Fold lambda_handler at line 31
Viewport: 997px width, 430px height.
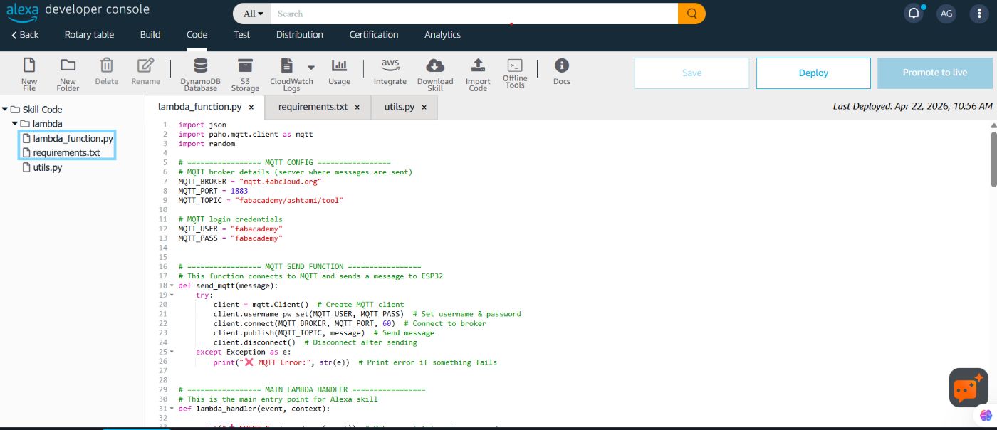[172, 409]
